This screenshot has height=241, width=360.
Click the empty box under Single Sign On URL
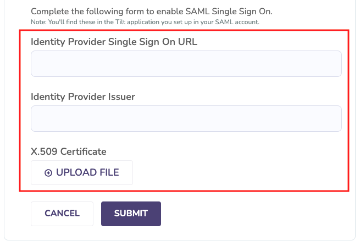click(x=186, y=64)
